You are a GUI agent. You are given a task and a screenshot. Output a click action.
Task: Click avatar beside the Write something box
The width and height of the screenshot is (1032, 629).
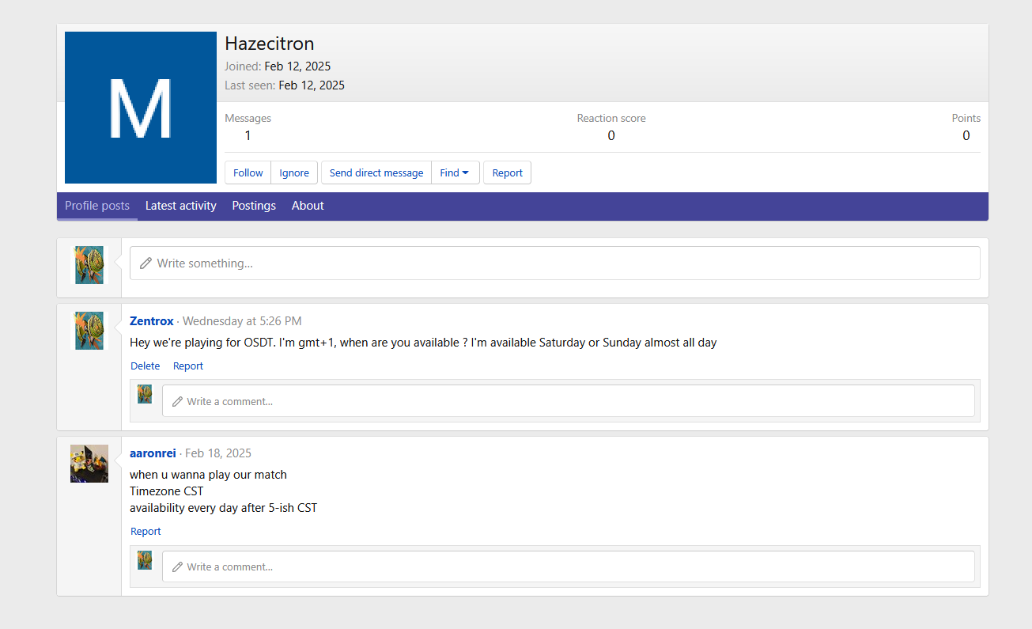click(89, 265)
